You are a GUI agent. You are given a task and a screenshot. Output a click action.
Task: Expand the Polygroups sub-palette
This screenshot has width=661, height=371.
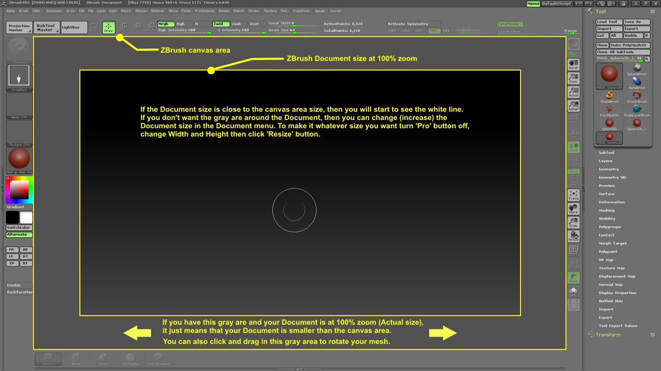coord(610,227)
